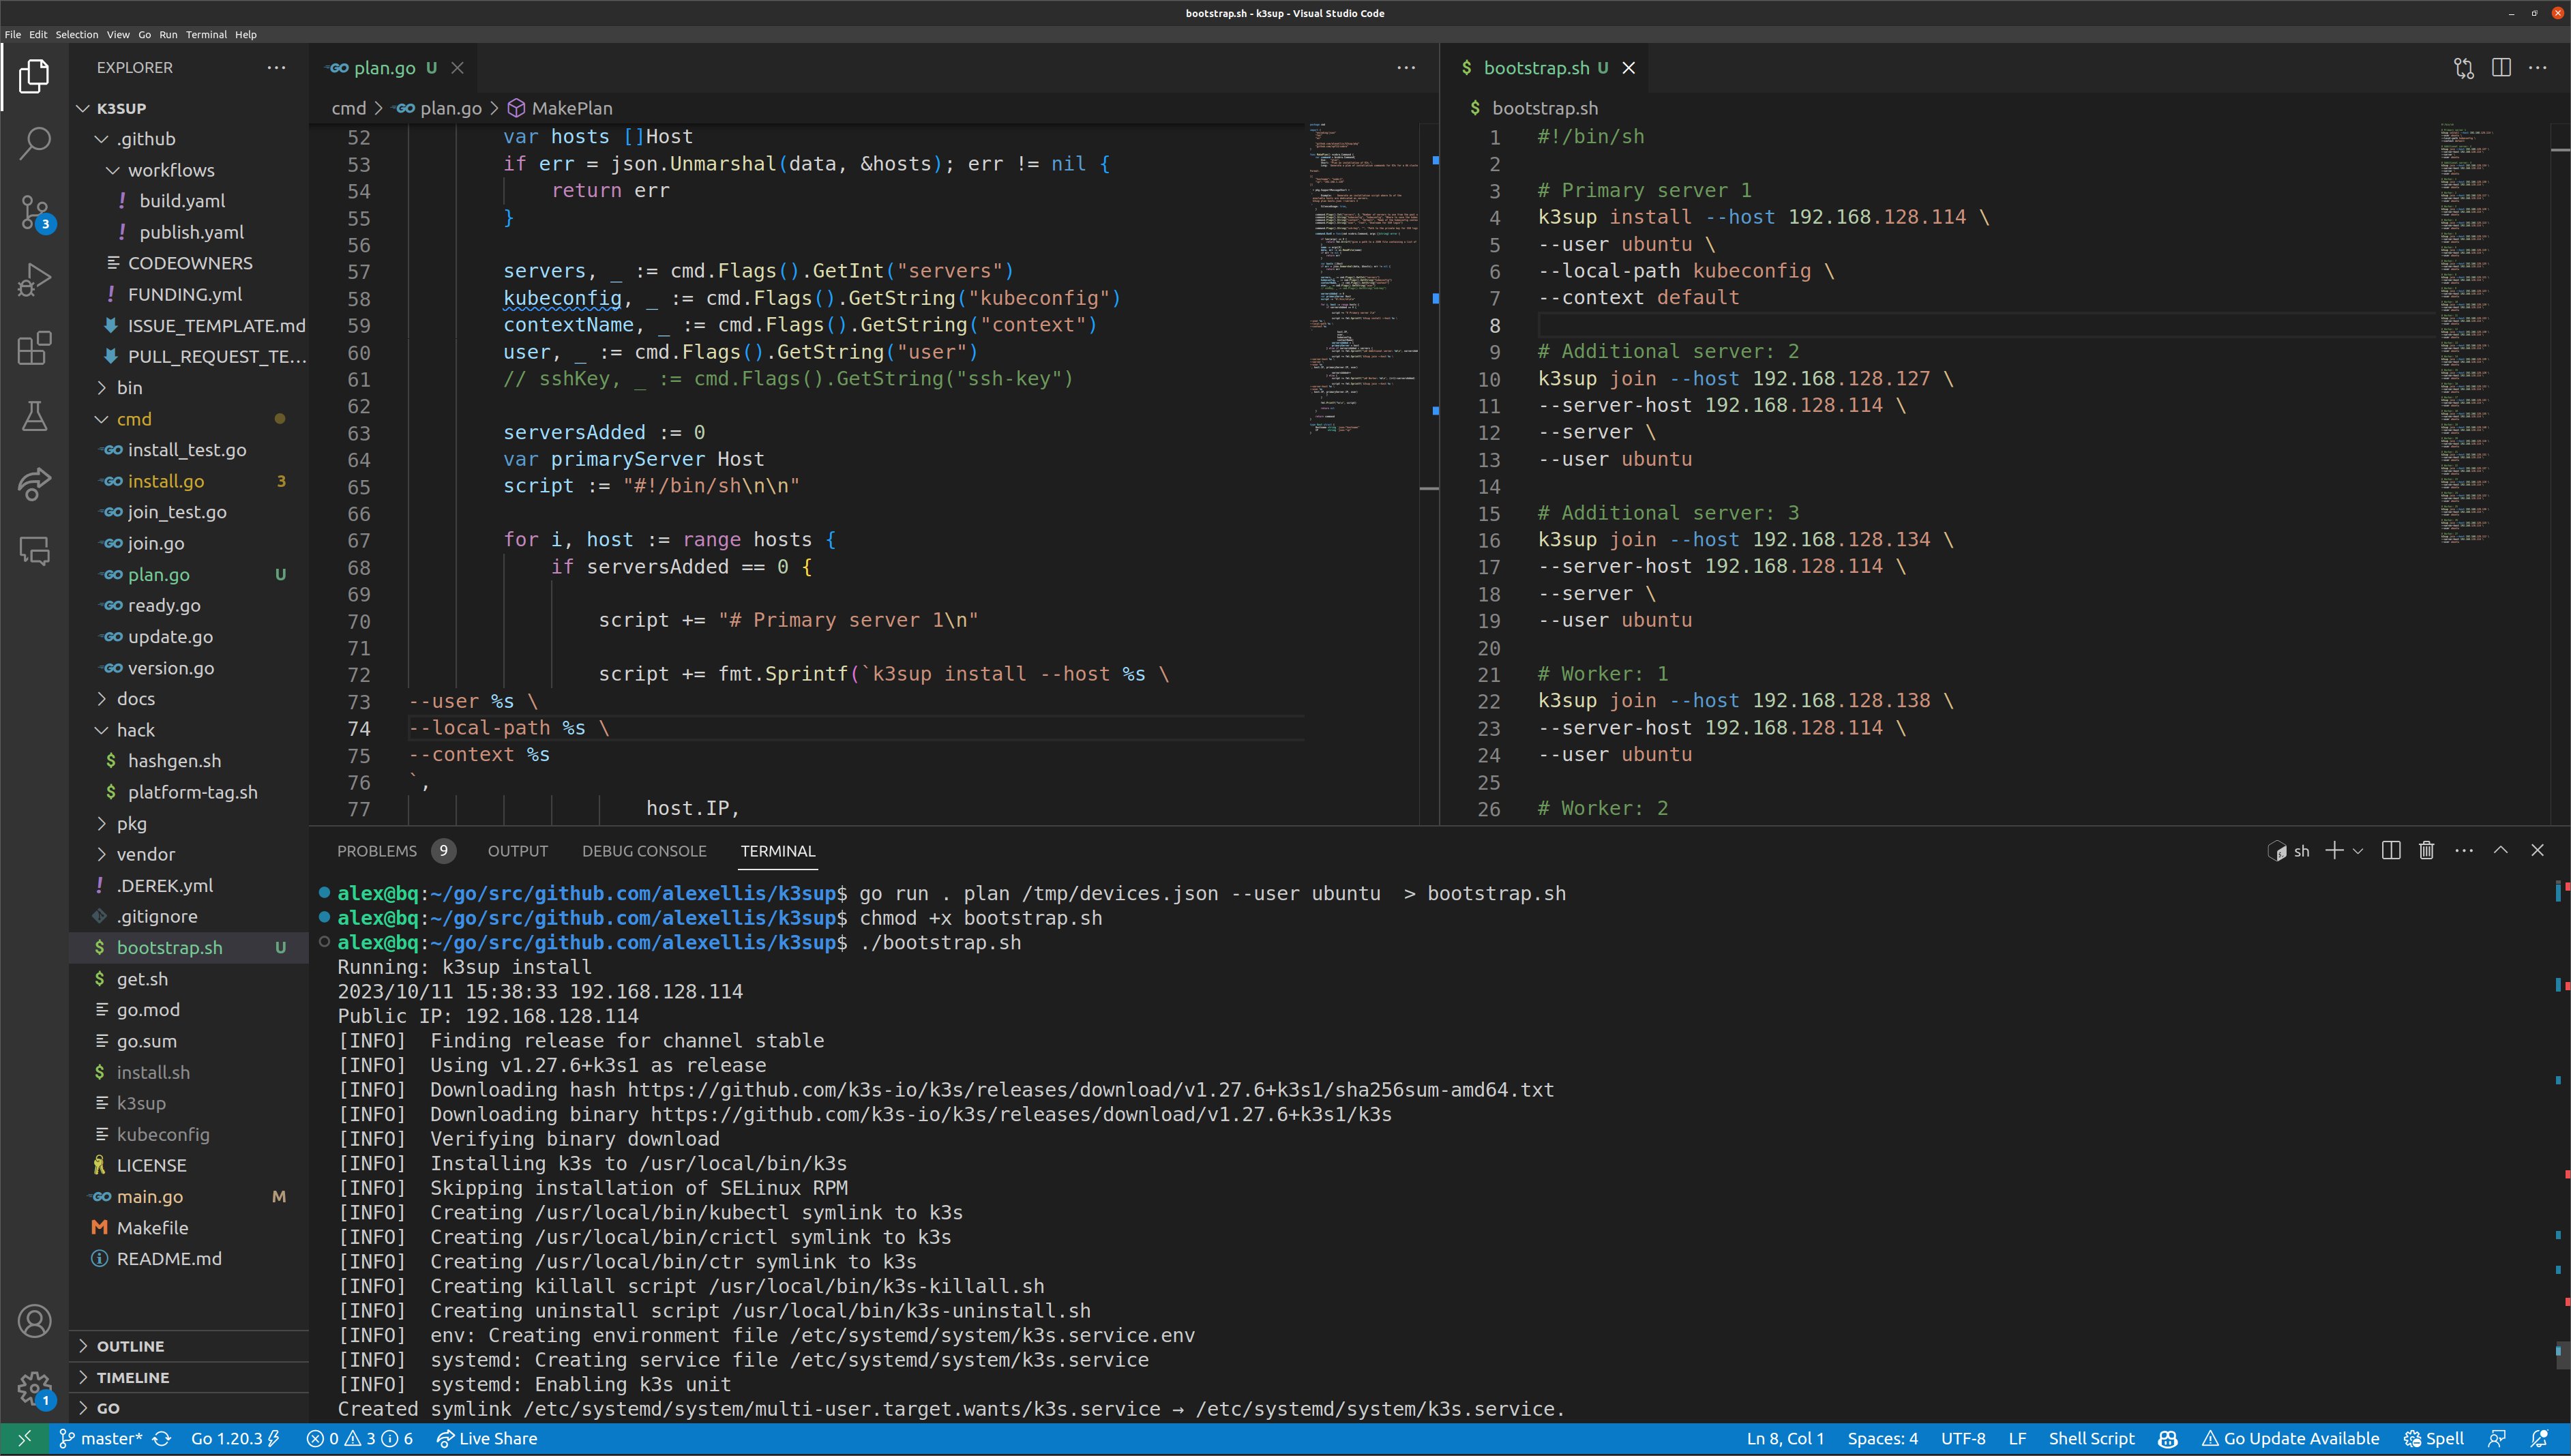This screenshot has width=2571, height=1456.
Task: Open Source Control view with 3 changes
Action: click(x=34, y=212)
